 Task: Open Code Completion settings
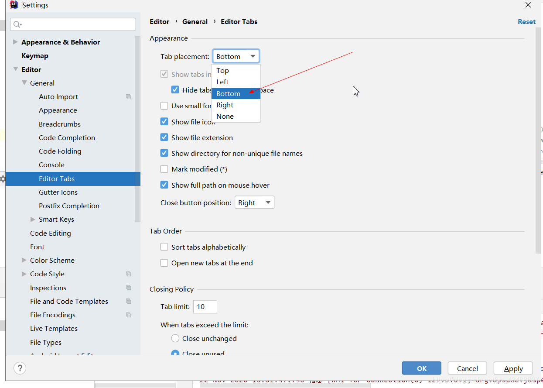[x=67, y=137]
